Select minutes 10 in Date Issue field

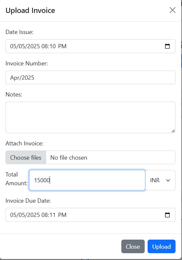click(x=53, y=46)
